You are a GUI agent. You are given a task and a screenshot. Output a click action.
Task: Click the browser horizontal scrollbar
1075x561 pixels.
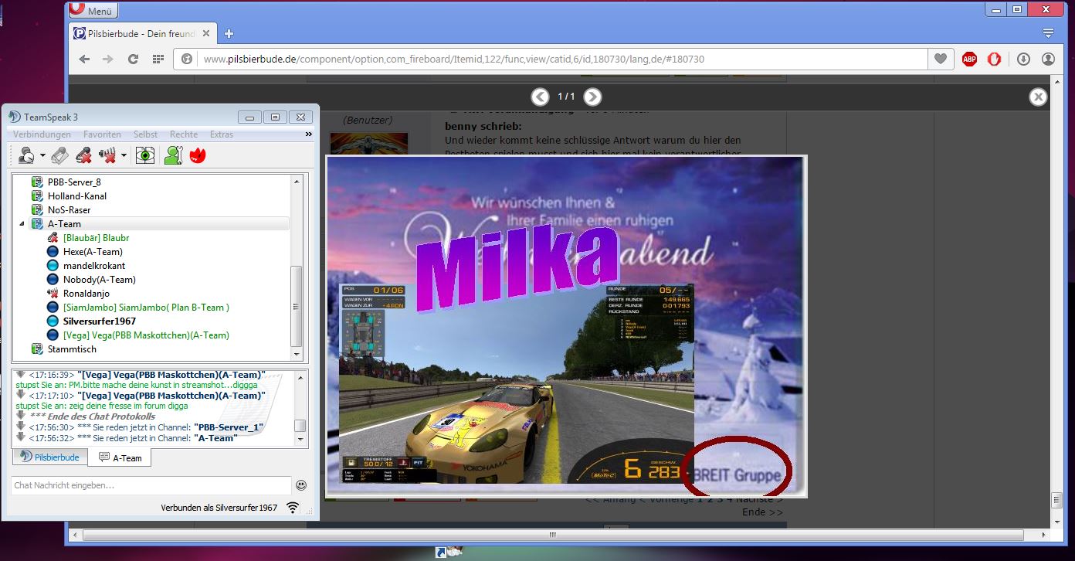click(x=551, y=535)
